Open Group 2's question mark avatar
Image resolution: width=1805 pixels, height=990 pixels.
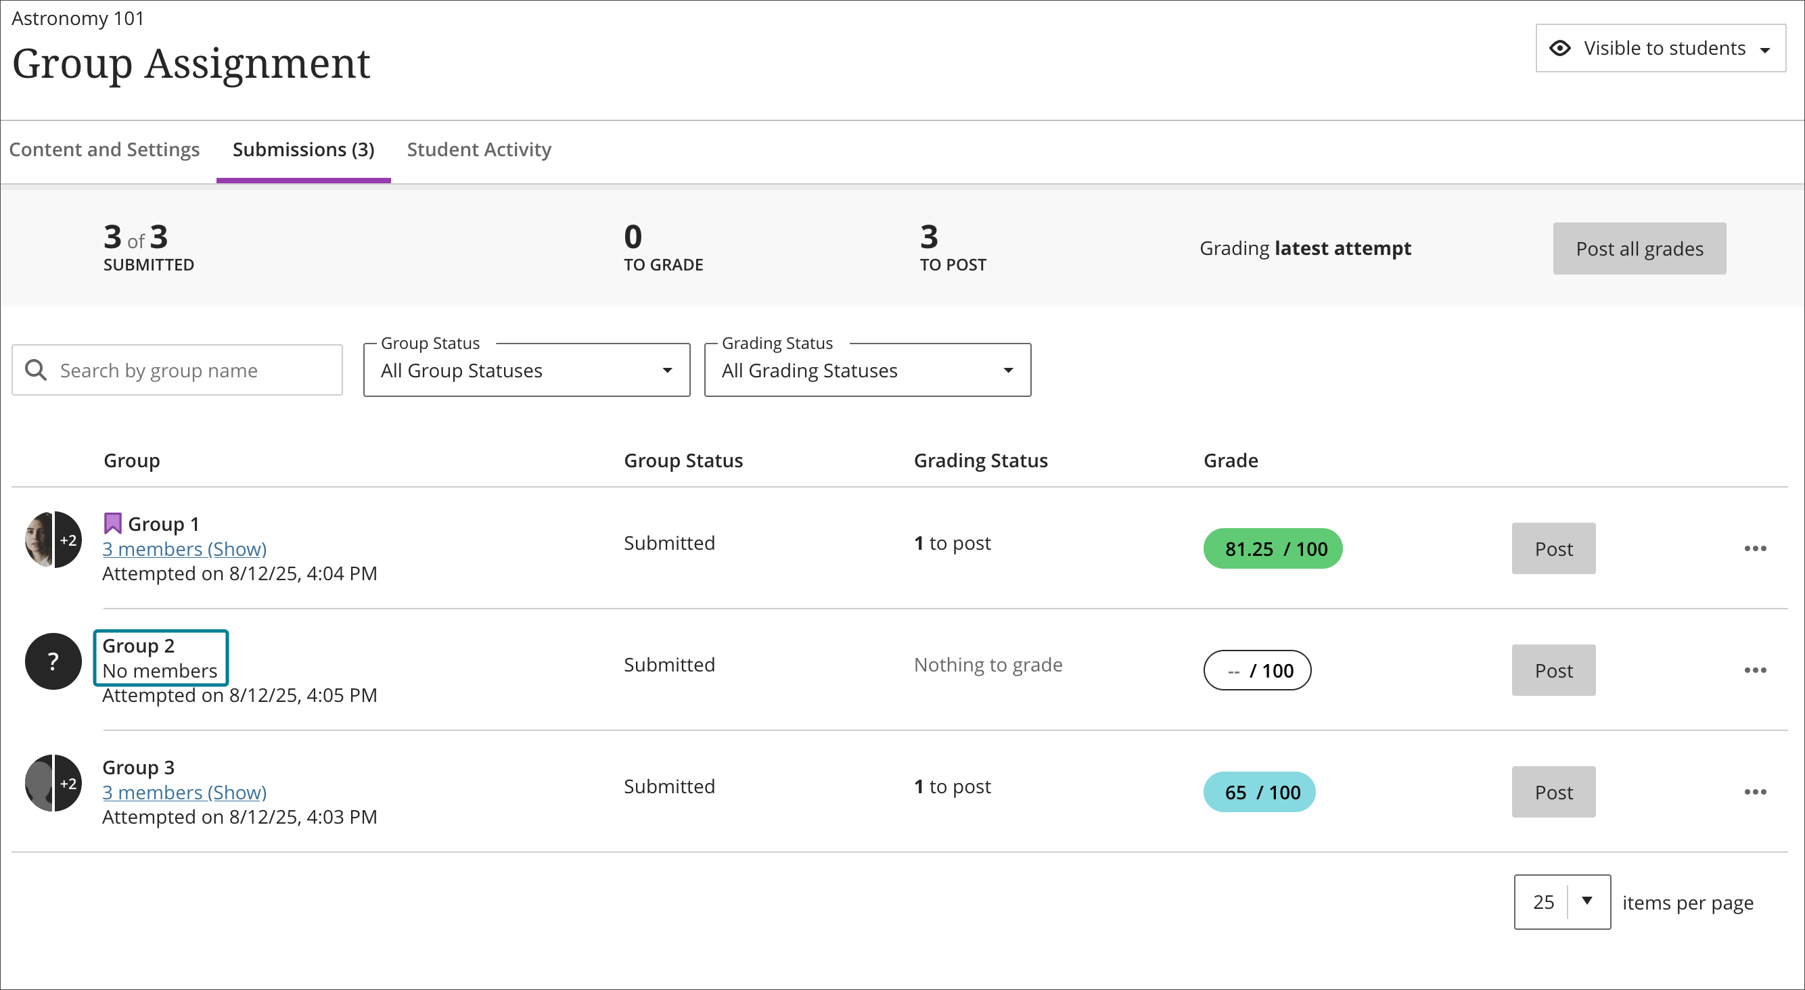click(x=53, y=661)
